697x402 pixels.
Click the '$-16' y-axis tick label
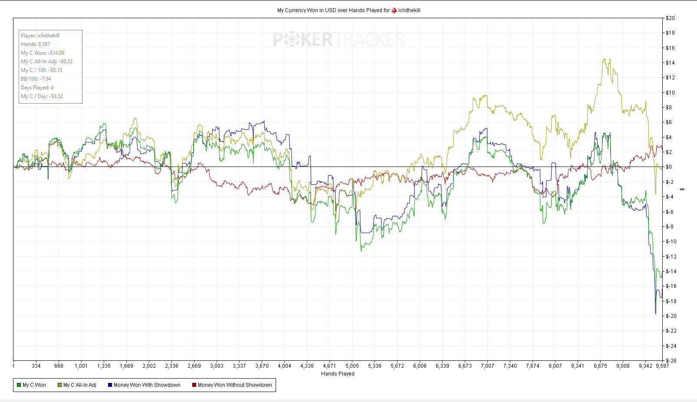[x=671, y=286]
